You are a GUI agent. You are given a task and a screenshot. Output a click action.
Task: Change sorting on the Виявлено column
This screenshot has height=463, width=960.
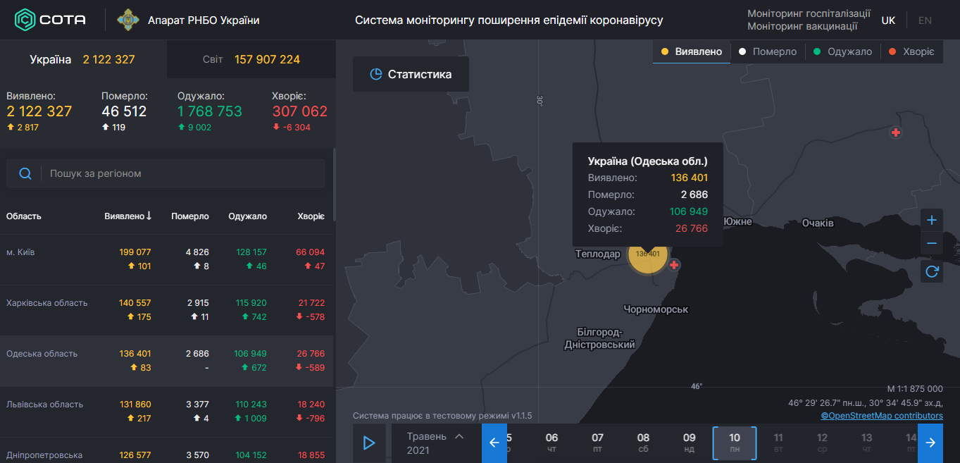coord(127,216)
